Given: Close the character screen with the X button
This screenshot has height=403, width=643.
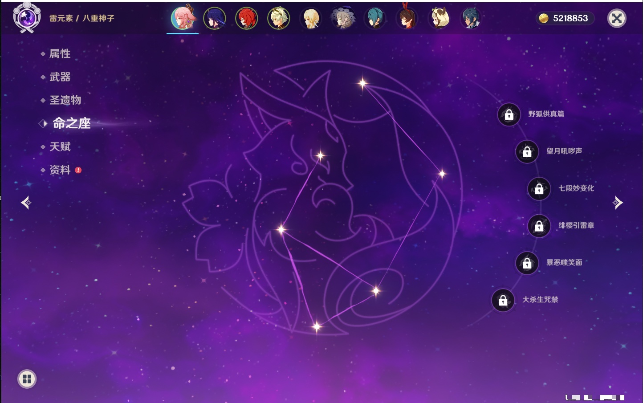Looking at the screenshot, I should 617,18.
